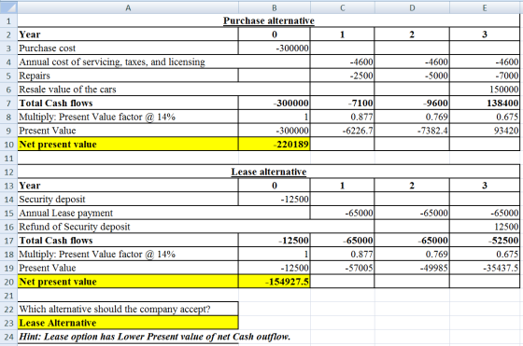Click the 'Purchase alternative' title cell
Viewport: 523px width, 346px height.
click(269, 21)
